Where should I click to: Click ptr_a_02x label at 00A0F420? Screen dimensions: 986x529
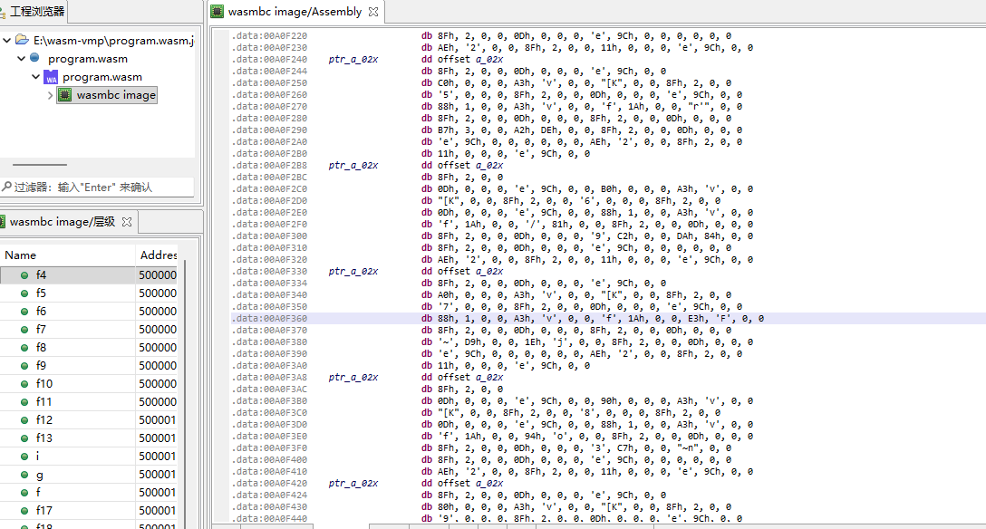[x=353, y=483]
